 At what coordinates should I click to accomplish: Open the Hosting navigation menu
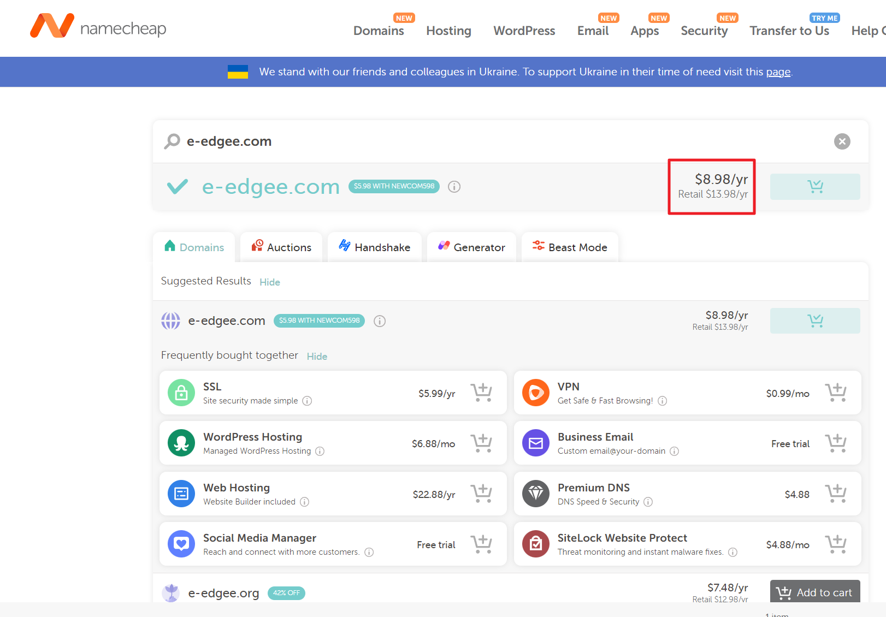click(448, 31)
